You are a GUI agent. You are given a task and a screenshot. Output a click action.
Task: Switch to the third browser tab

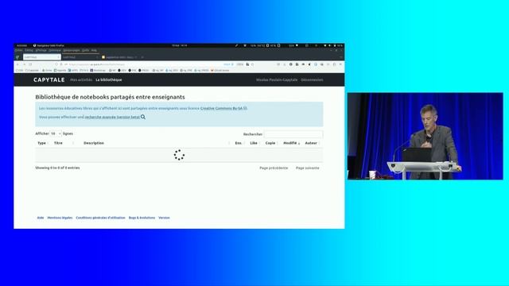(119, 57)
